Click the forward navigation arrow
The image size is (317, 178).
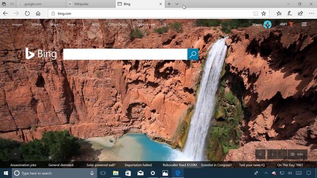(x=16, y=13)
